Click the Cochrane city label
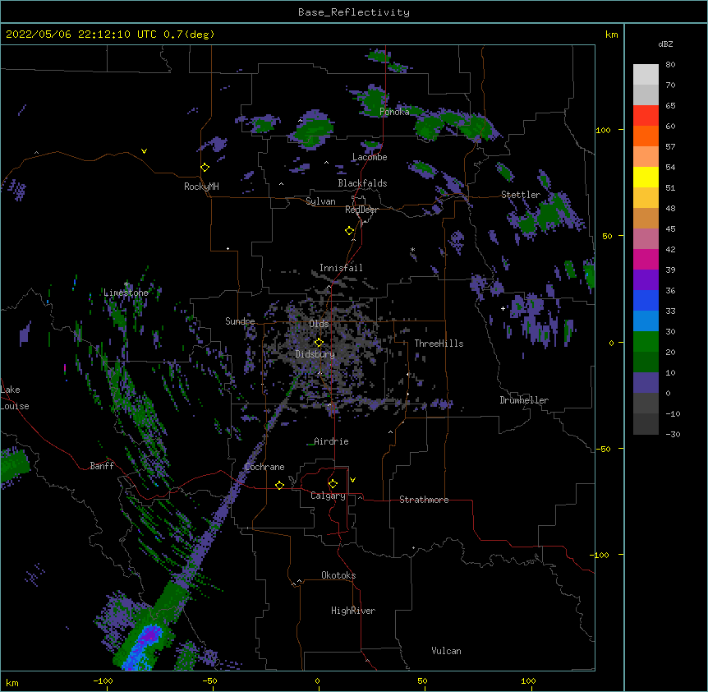This screenshot has width=708, height=692. (264, 467)
